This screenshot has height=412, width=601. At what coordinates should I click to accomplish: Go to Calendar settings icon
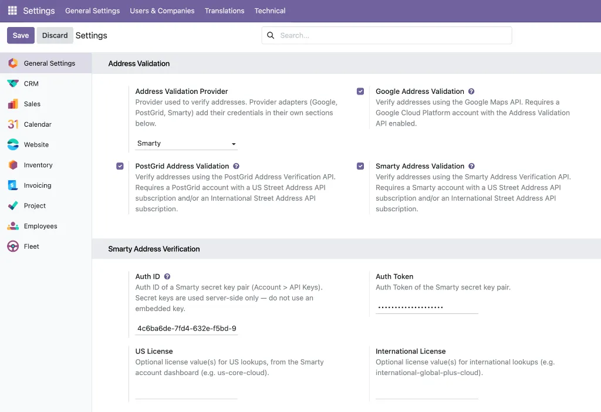point(13,124)
